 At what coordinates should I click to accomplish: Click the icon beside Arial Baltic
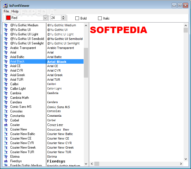click(x=6, y=57)
